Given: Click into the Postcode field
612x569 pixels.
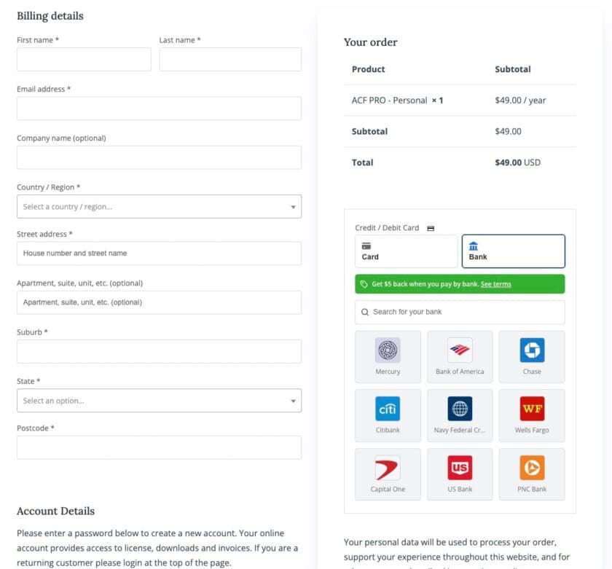Looking at the screenshot, I should 159,447.
